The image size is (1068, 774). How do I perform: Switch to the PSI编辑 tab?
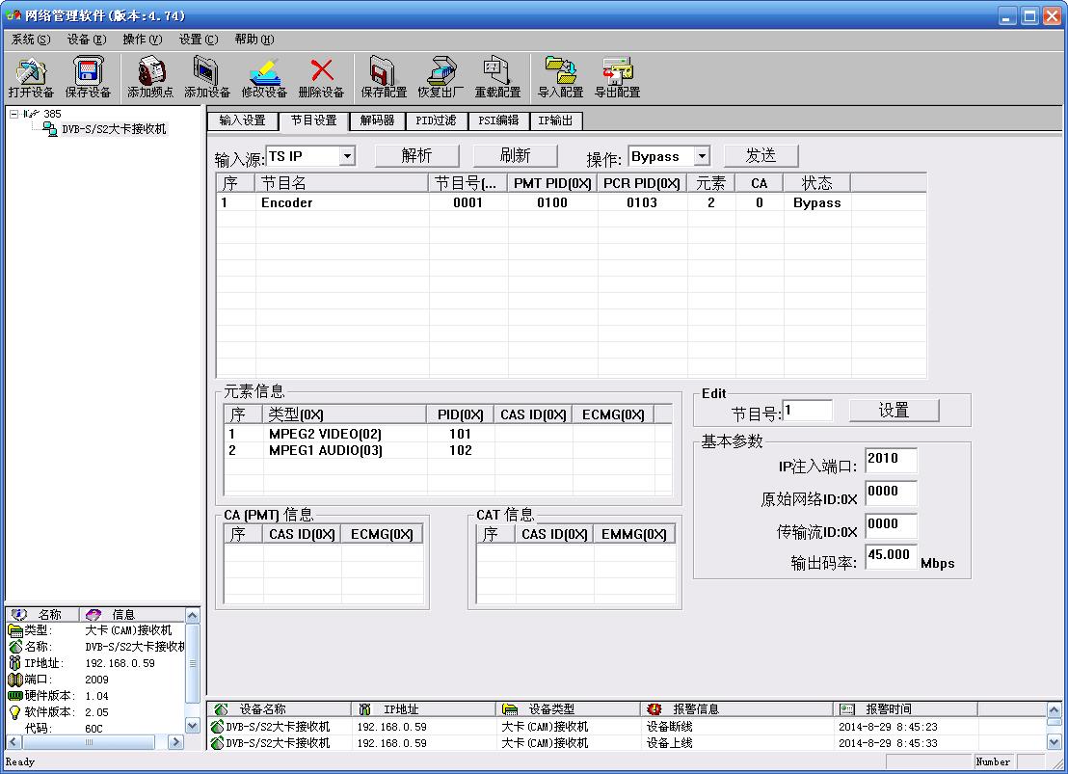tap(498, 121)
